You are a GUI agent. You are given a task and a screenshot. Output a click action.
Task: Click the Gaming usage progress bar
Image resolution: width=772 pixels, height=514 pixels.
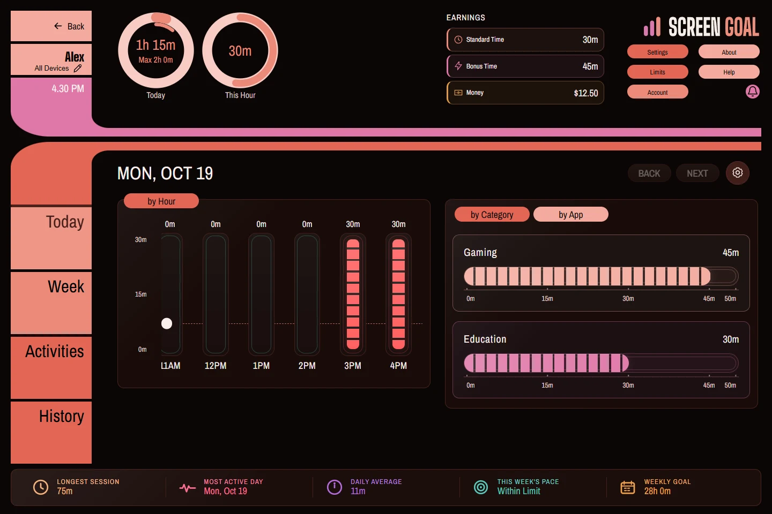coord(601,276)
